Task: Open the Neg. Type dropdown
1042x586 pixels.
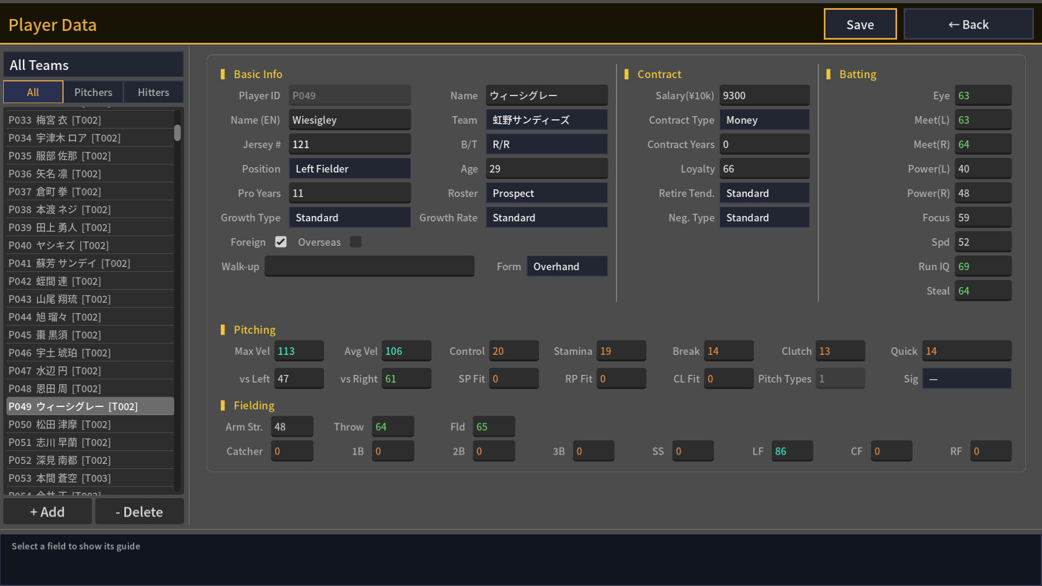Action: tap(764, 218)
